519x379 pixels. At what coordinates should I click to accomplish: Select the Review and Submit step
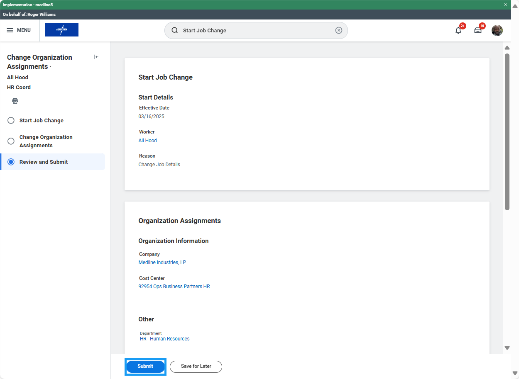[44, 162]
